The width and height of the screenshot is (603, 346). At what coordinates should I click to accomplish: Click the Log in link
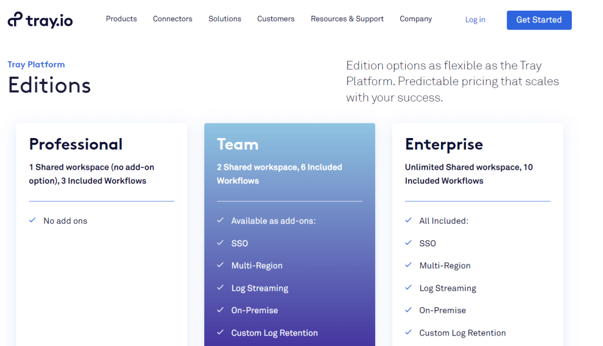(x=475, y=19)
